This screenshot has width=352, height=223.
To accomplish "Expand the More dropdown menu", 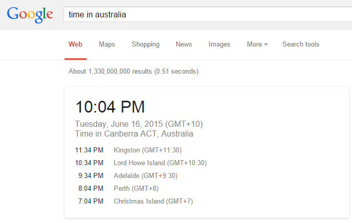I will [x=257, y=44].
